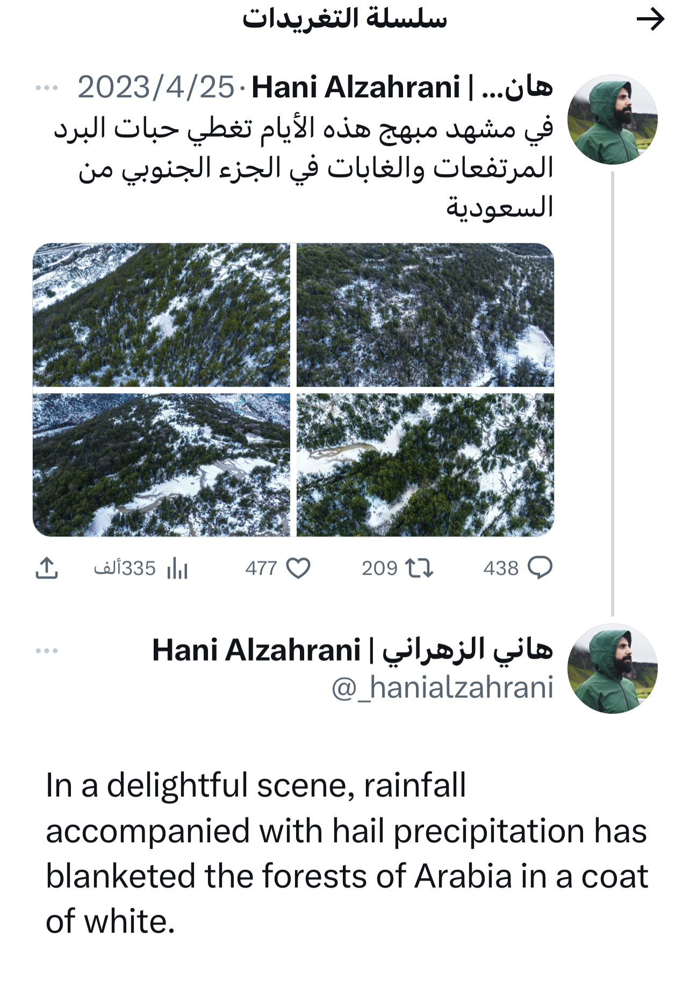Image resolution: width=690 pixels, height=986 pixels.
Task: Click the 2023/4/25 date link
Action: (156, 87)
